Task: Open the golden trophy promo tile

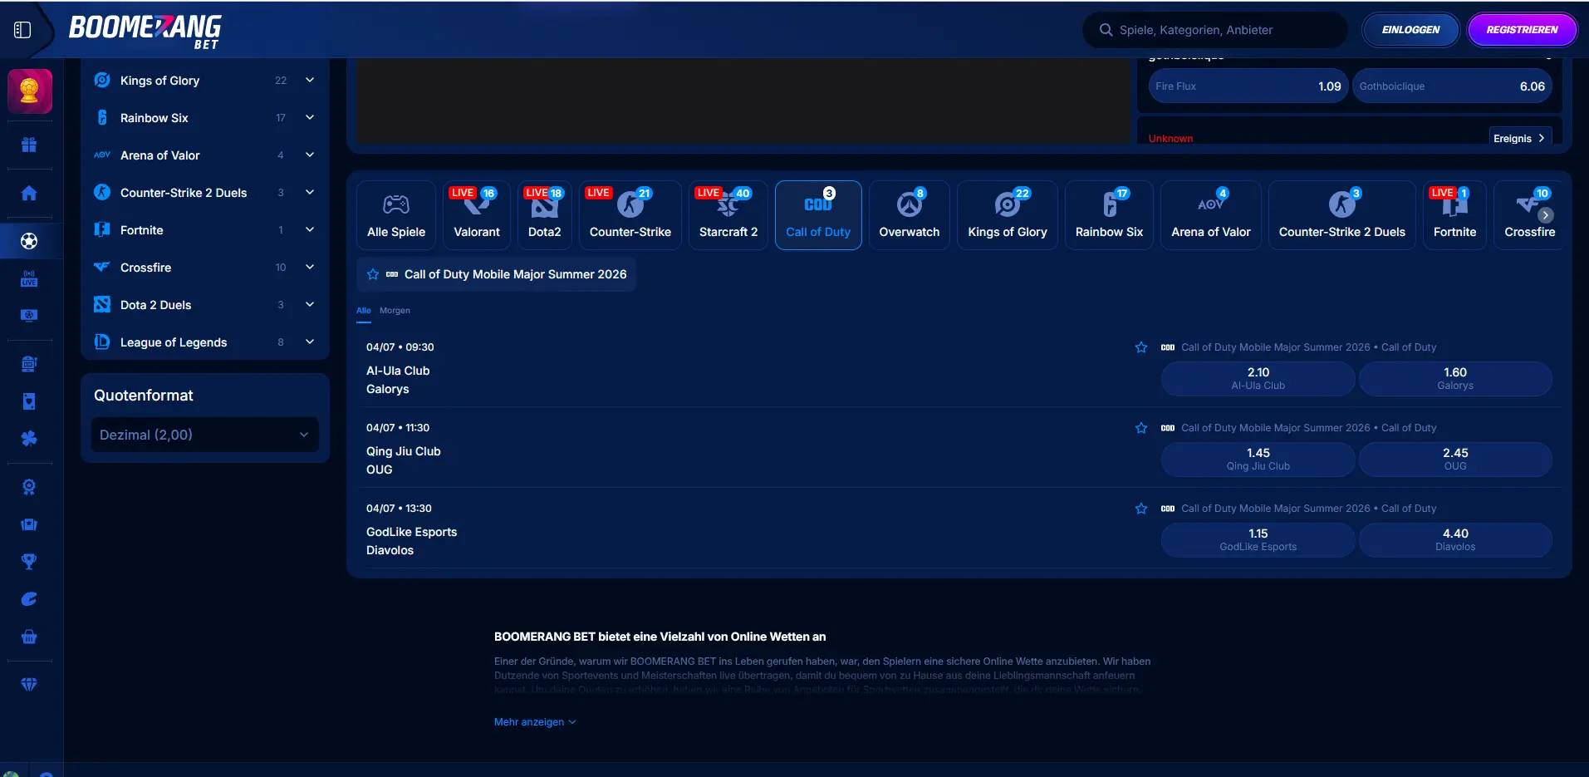Action: [x=30, y=91]
